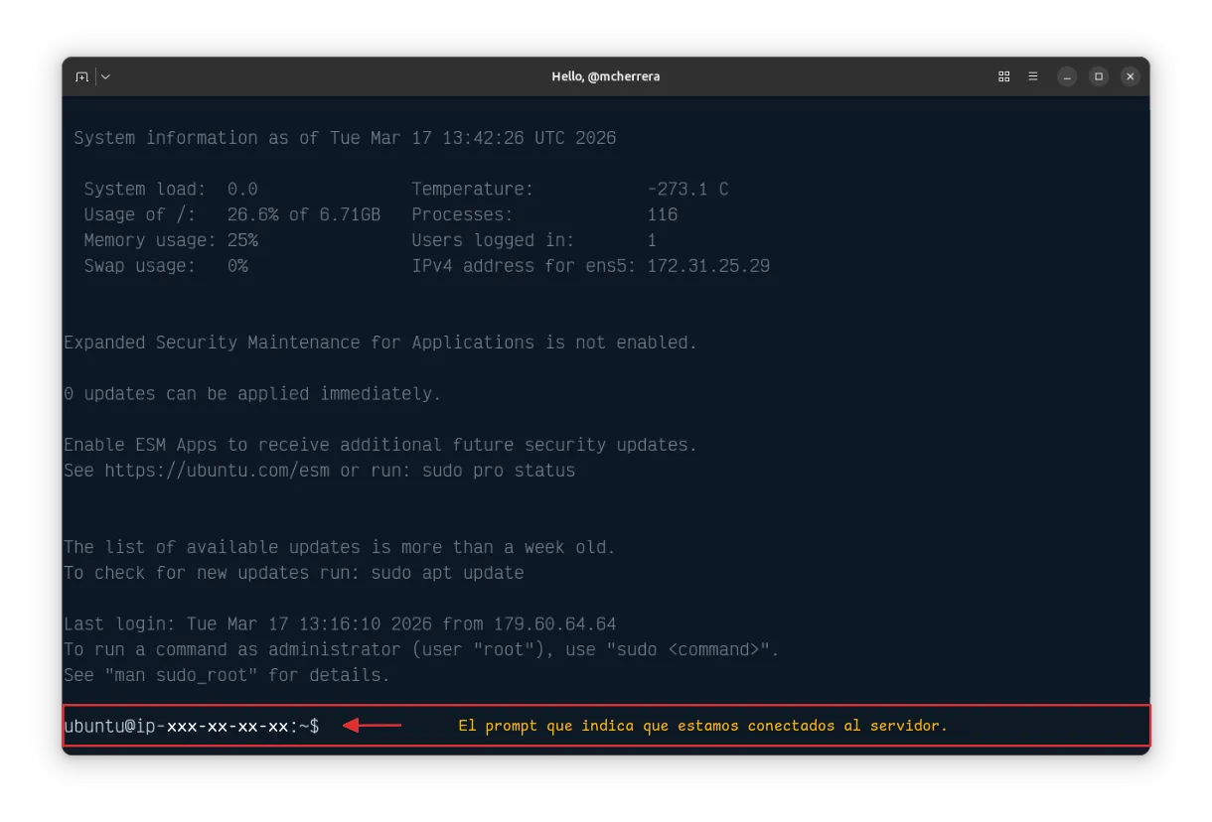Open a new terminal tab
1212x822 pixels.
81,76
